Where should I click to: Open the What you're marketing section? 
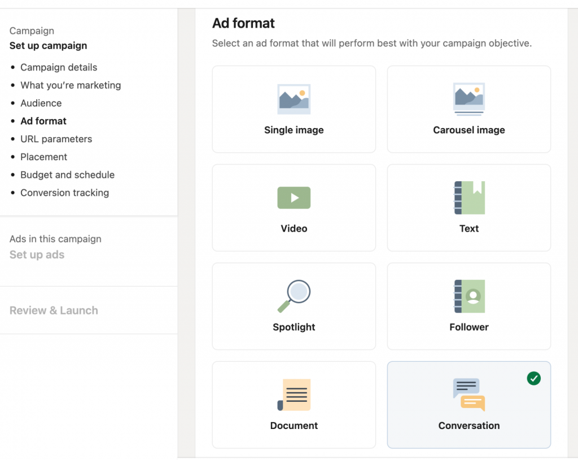[x=71, y=85]
